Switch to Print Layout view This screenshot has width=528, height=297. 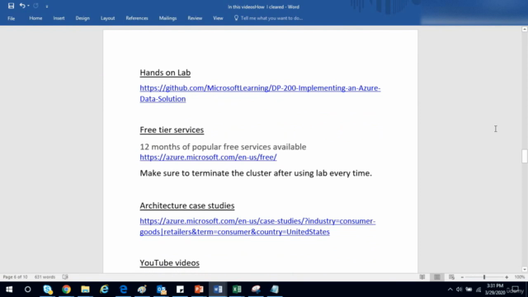[x=437, y=277]
